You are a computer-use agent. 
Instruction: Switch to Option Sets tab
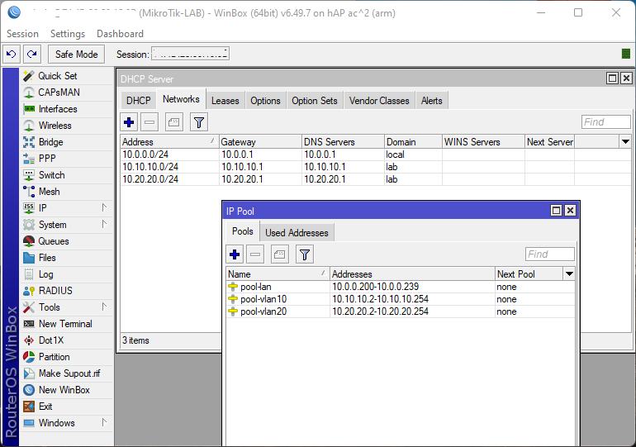tap(315, 101)
